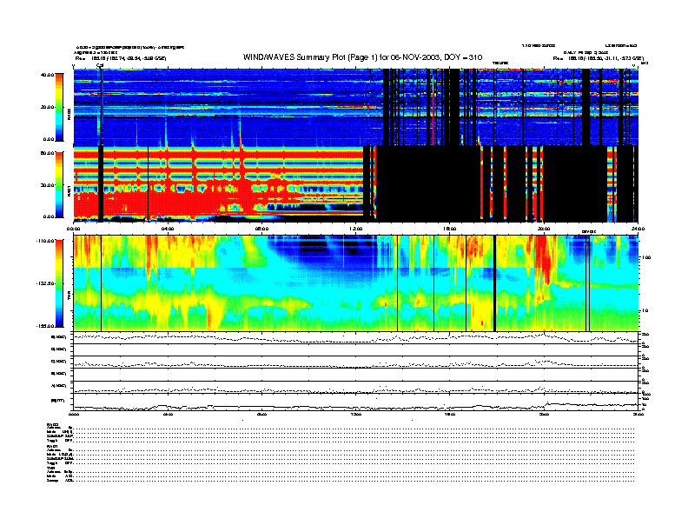This screenshot has width=688, height=532.
Task: Click the 04:00 tick label under RAD1 panel
Action: click(x=168, y=229)
